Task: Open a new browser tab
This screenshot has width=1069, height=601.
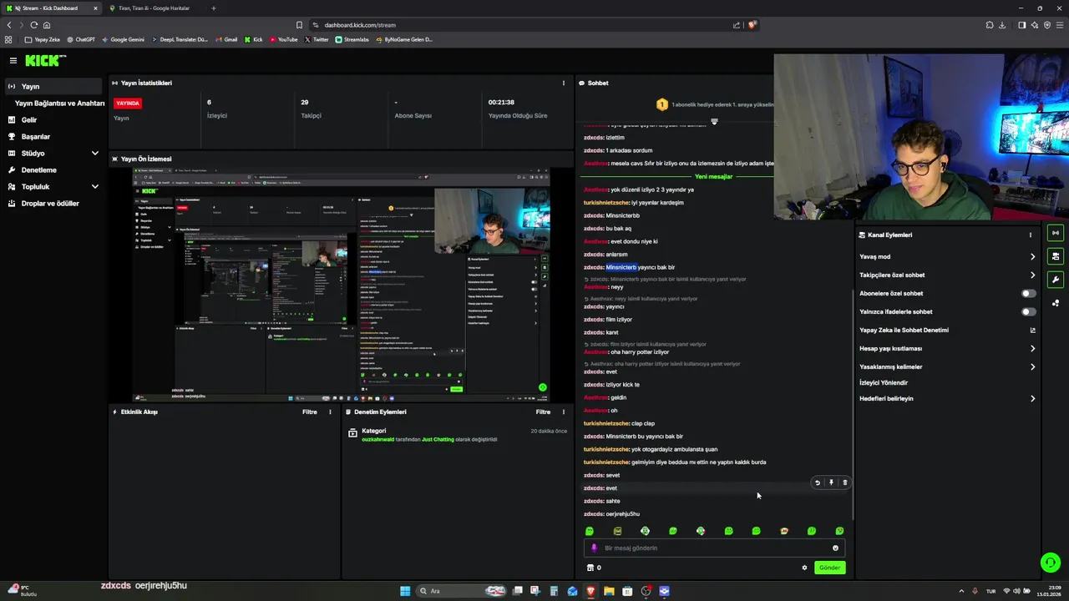Action: click(213, 8)
